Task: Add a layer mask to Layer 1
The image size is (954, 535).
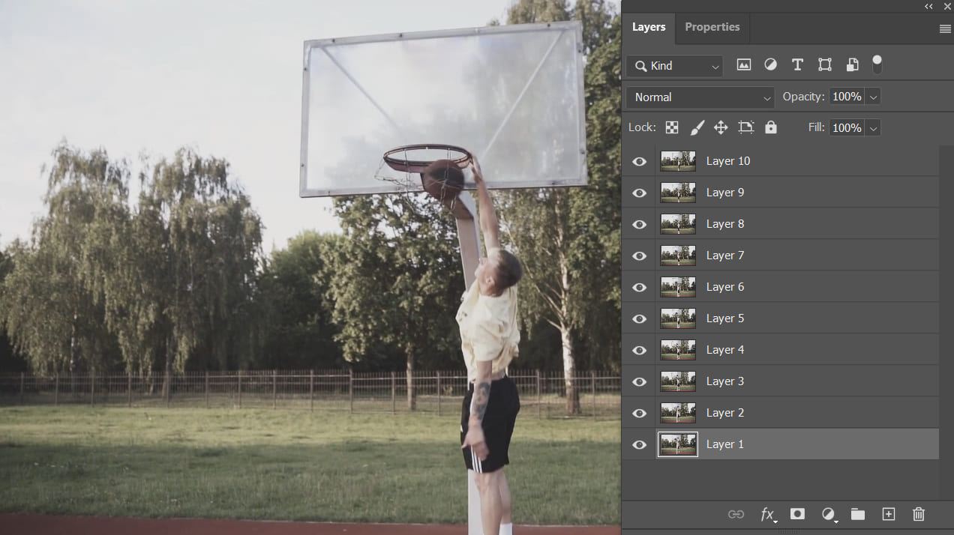Action: pyautogui.click(x=797, y=515)
